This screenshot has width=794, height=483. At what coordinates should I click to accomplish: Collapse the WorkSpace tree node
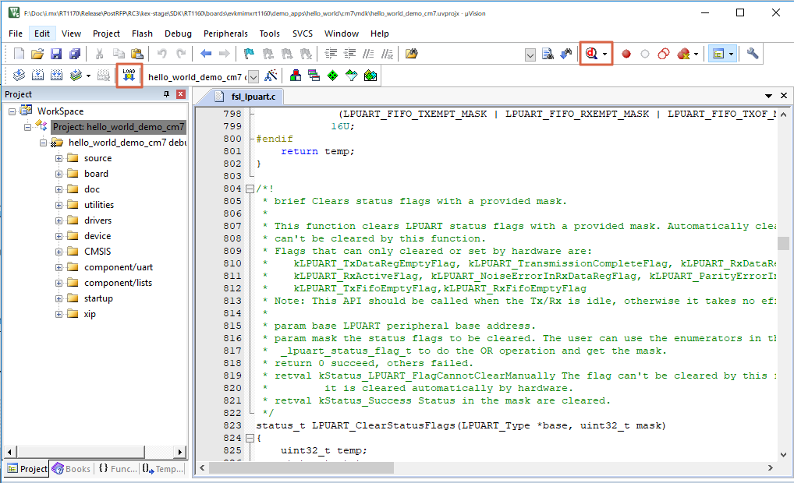coord(12,111)
